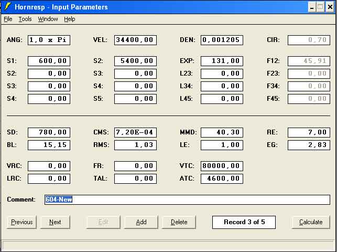337x252 pixels.
Task: Click the BL field showing 15,15
Action: (49, 145)
